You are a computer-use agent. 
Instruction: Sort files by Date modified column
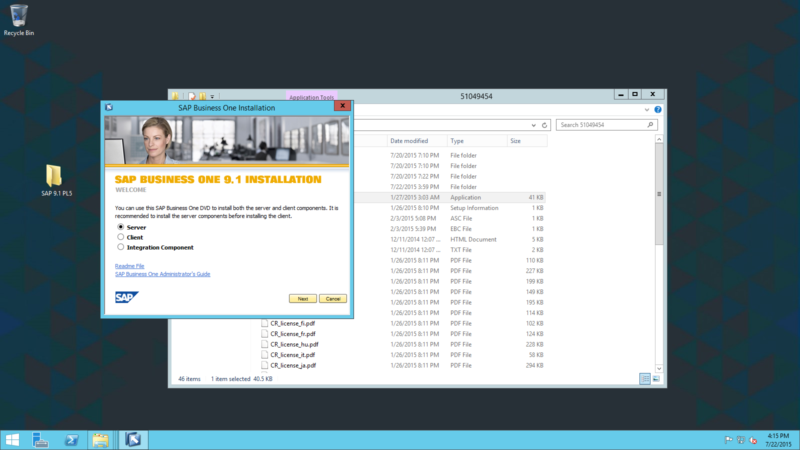(417, 141)
